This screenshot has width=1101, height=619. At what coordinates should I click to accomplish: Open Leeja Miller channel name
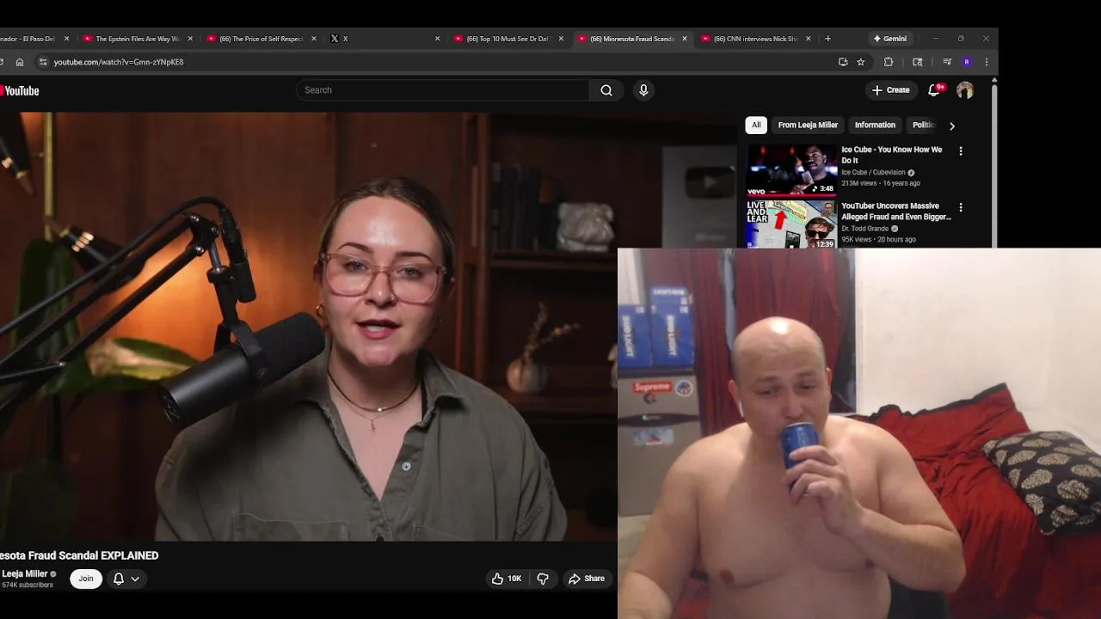[25, 573]
